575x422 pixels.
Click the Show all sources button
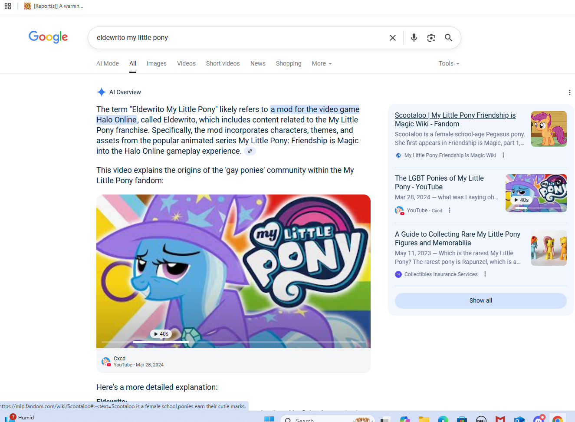click(481, 301)
